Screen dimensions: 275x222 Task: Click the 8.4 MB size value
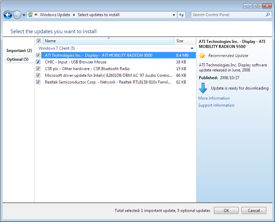point(182,55)
